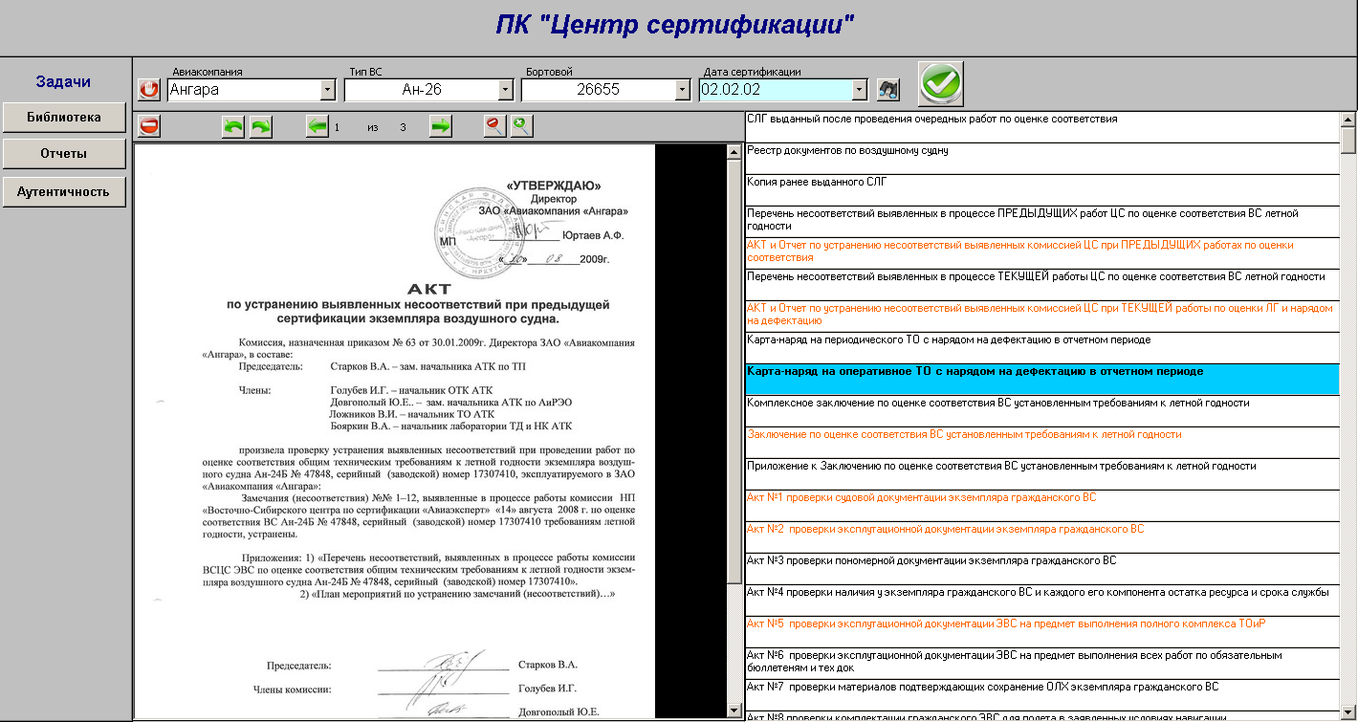Select highlighted 'Карта-наряд на оперативное ТО' row
1358x722 pixels.
point(1041,380)
